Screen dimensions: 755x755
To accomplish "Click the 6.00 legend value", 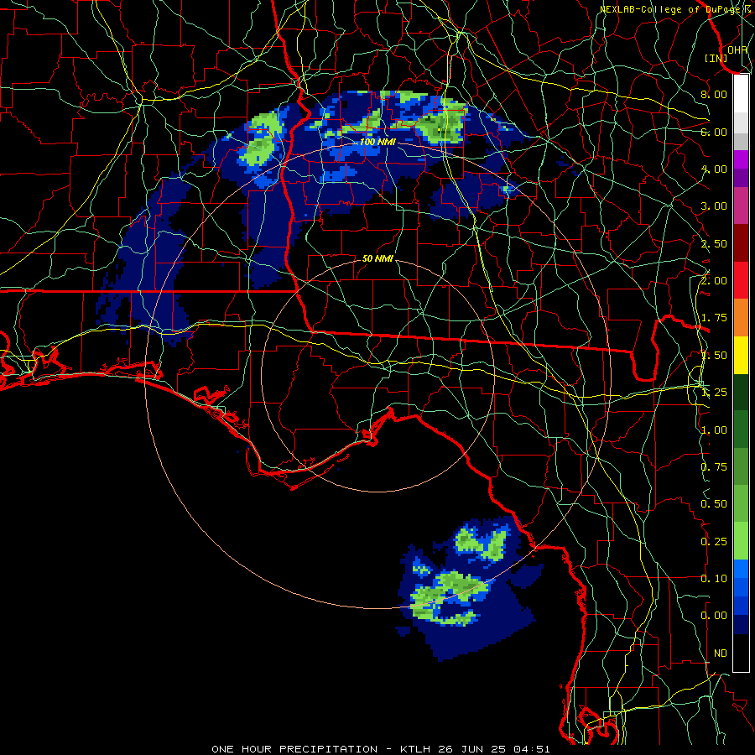I will [x=714, y=132].
